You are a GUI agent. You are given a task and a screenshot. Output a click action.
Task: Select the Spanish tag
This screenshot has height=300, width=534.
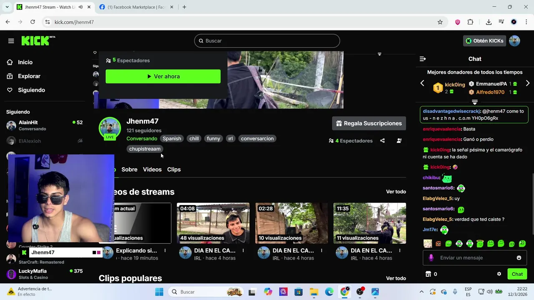click(x=172, y=139)
